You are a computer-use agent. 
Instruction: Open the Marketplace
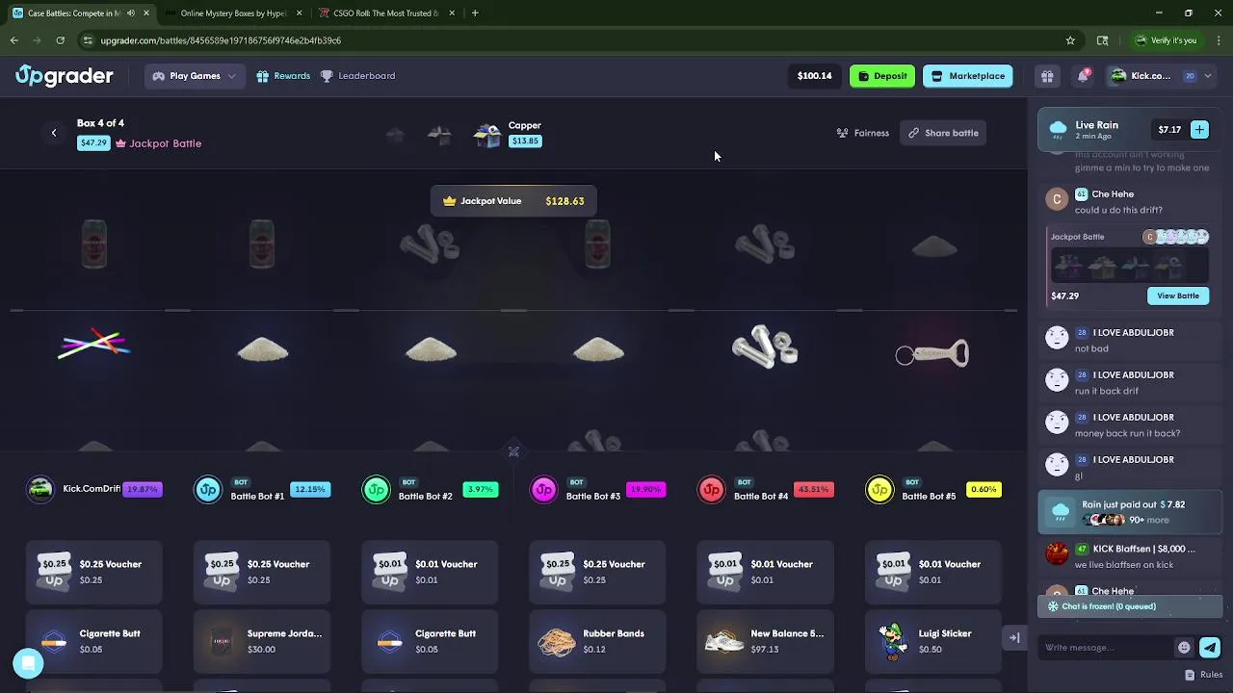(967, 76)
